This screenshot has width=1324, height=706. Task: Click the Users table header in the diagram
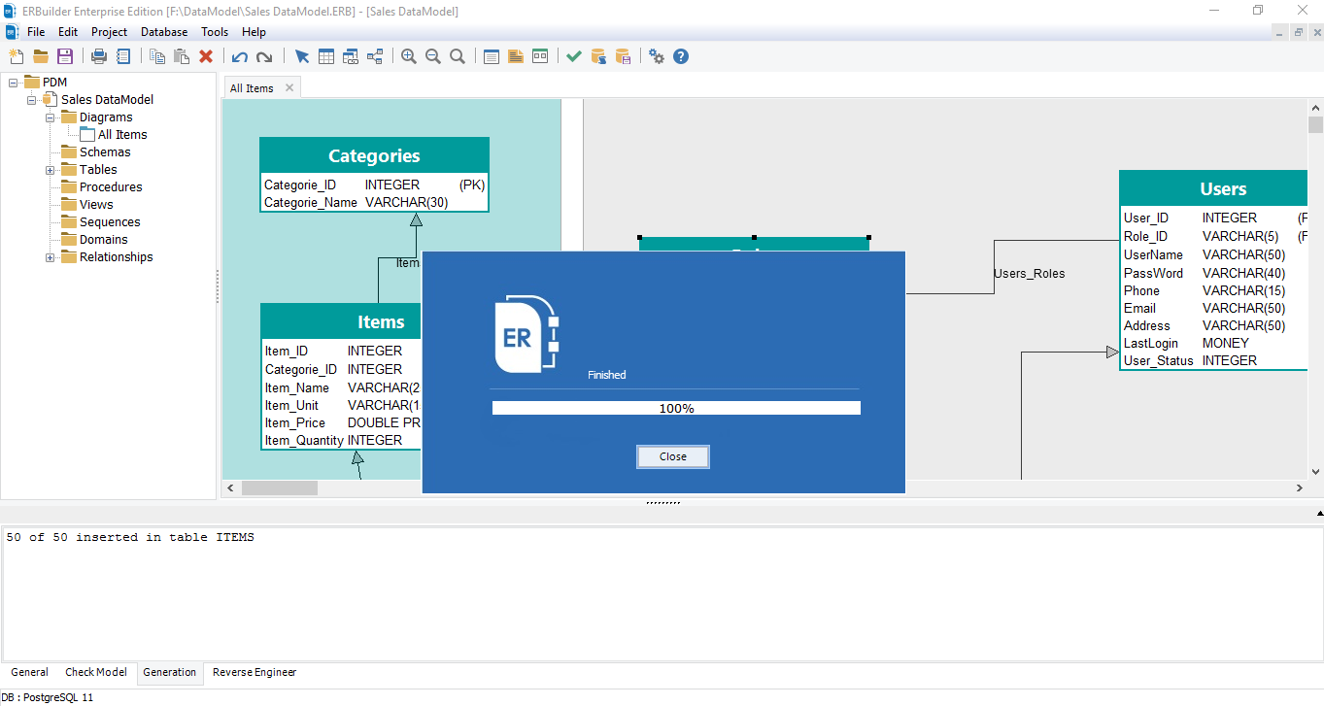pos(1223,188)
